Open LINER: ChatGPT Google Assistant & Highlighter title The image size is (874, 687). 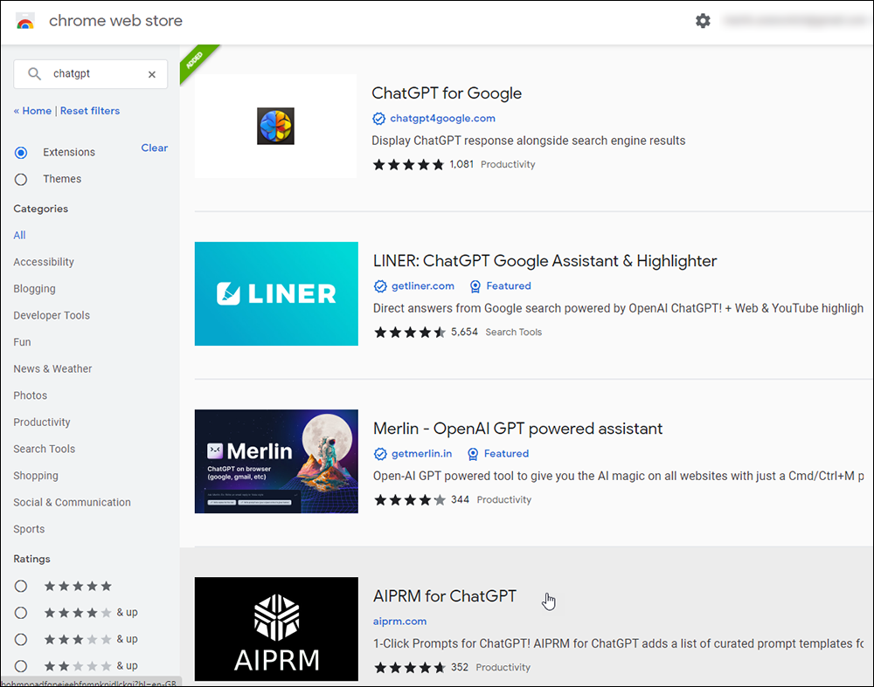click(x=545, y=260)
